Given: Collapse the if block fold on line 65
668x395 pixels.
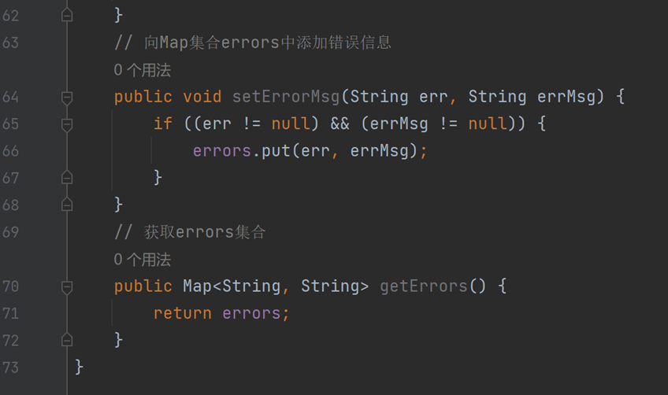Looking at the screenshot, I should (67, 124).
